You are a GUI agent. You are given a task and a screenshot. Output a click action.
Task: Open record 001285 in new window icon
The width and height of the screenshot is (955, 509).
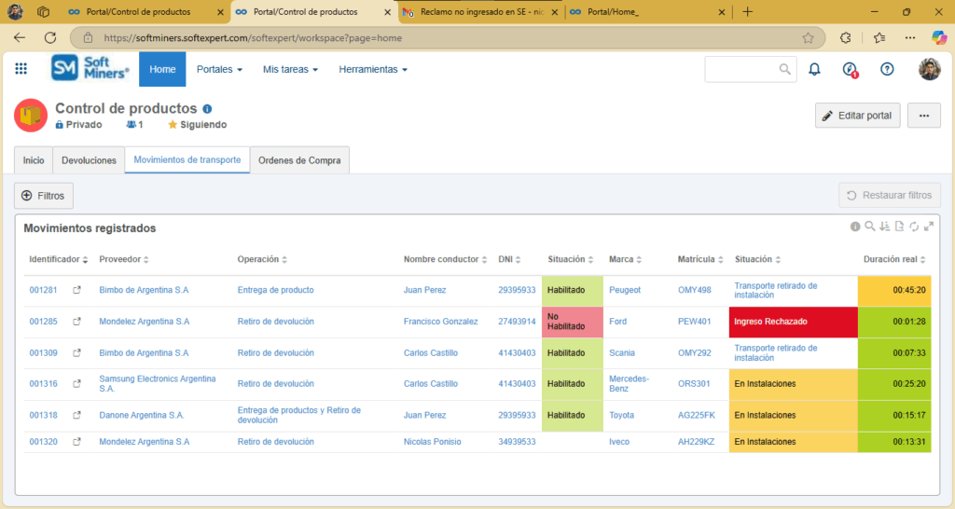coord(77,322)
